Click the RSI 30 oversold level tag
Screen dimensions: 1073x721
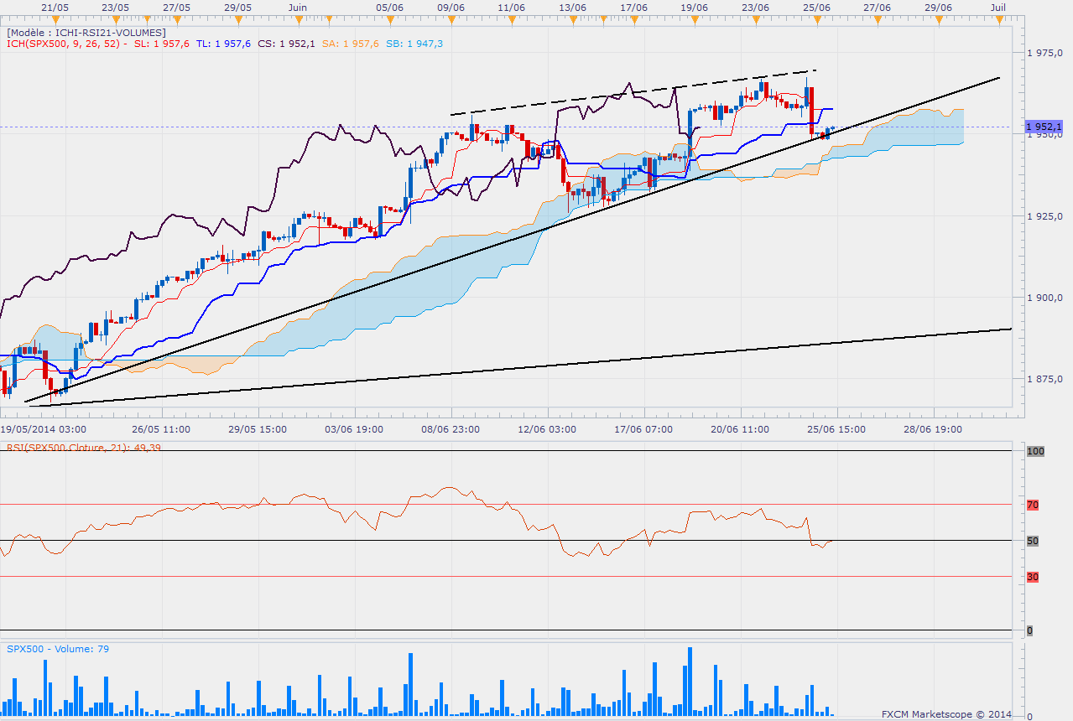pyautogui.click(x=1033, y=577)
